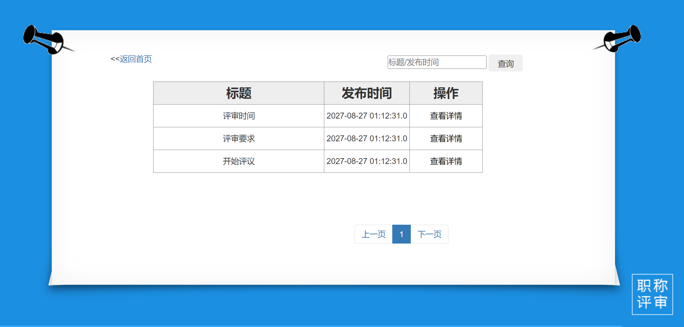Viewport: 684px width, 327px height.
Task: Click the 发布时间 column header
Action: tap(367, 93)
